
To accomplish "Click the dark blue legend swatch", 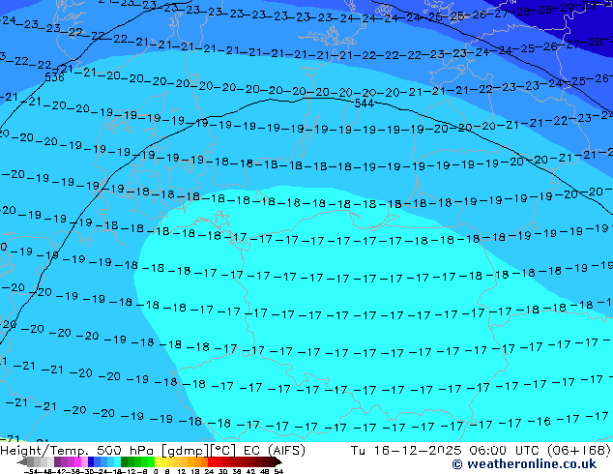I will [x=91, y=462].
